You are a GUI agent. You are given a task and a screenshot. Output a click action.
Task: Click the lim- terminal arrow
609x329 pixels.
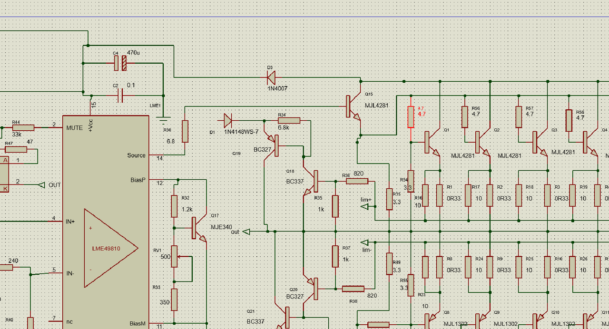(x=365, y=242)
